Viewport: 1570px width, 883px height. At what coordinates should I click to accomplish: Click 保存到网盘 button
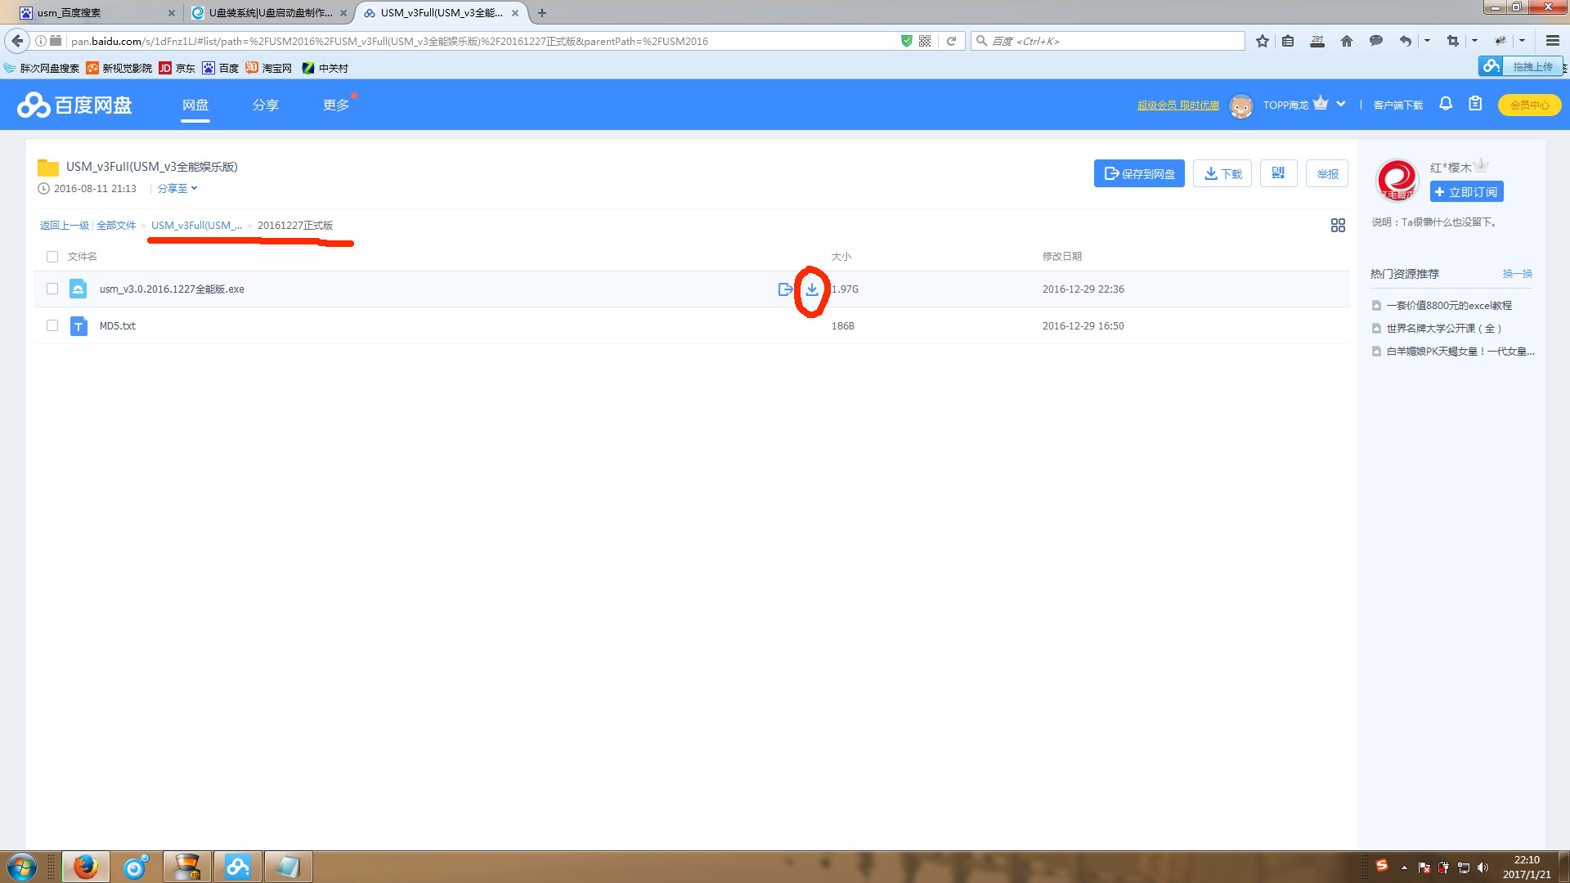1139,173
